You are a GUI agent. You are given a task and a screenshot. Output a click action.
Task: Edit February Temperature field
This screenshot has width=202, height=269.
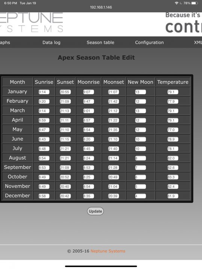[x=173, y=101]
